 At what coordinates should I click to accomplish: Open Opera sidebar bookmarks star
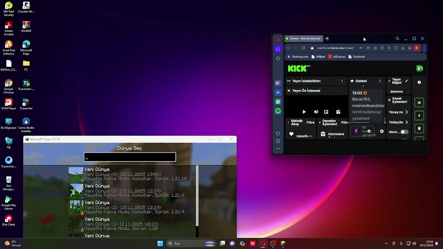pos(278,58)
